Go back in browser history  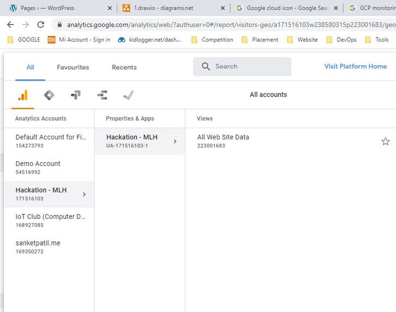click(10, 25)
